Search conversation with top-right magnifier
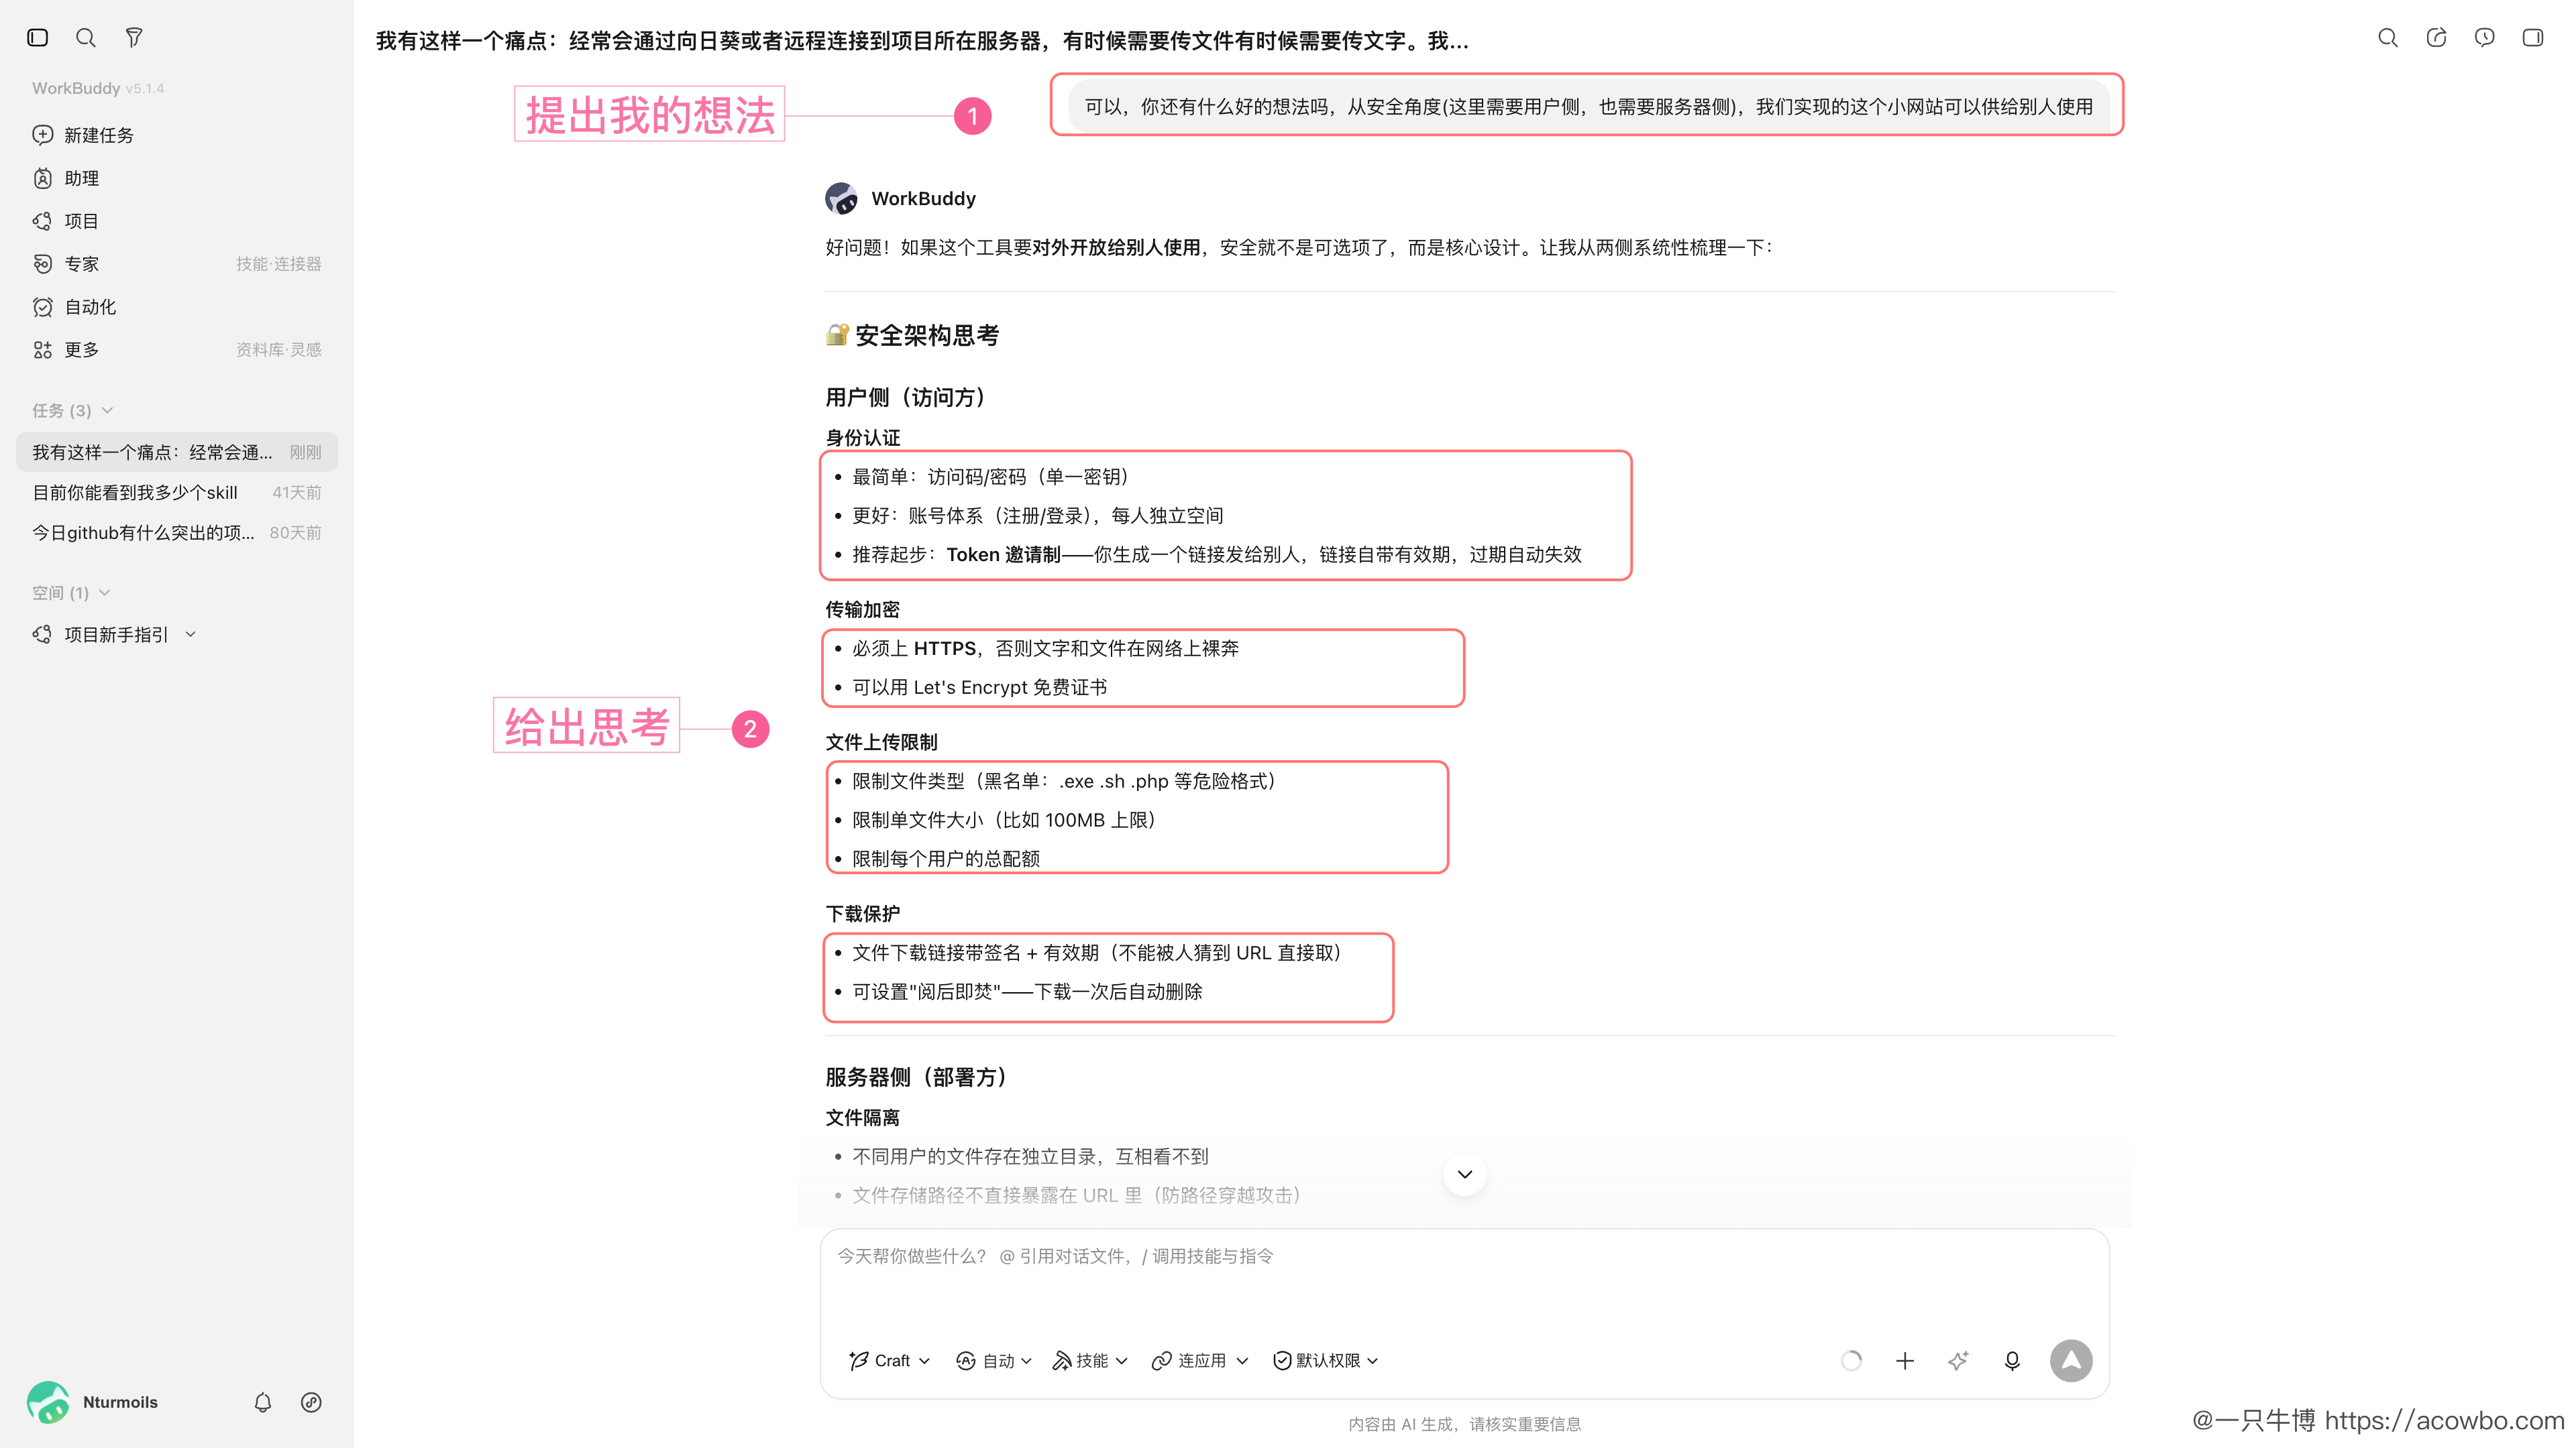 [2388, 38]
